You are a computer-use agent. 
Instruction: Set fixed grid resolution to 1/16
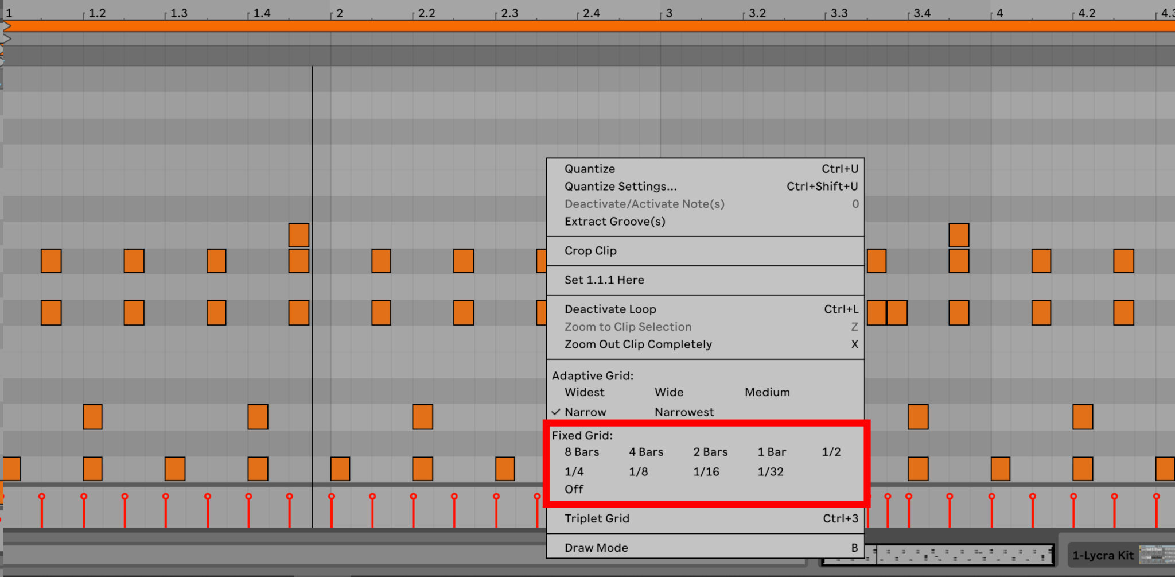(x=706, y=471)
